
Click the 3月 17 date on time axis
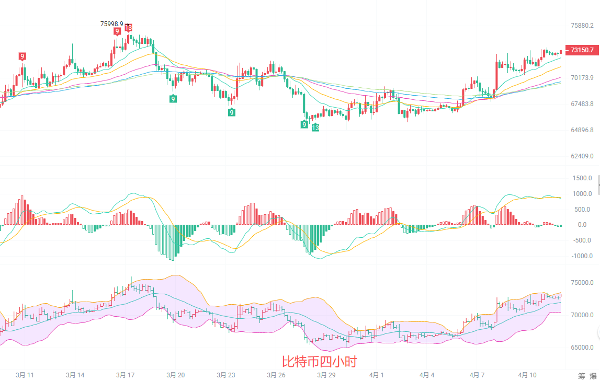(126, 375)
